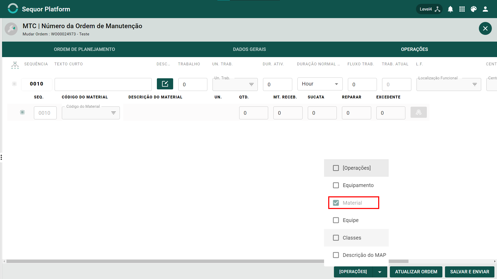Open the description edit button

tap(165, 84)
